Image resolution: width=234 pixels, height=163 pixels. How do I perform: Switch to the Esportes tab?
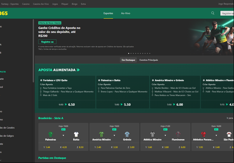[108, 13]
